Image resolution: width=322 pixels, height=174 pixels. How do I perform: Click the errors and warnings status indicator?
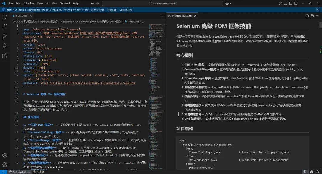[38, 172]
